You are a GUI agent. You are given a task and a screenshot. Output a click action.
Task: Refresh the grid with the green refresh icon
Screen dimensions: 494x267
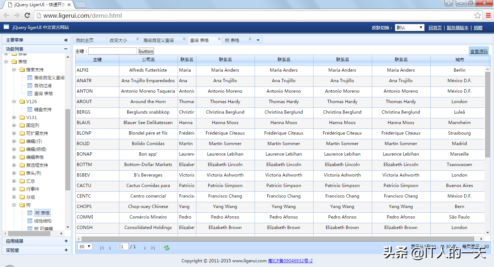(x=166, y=247)
